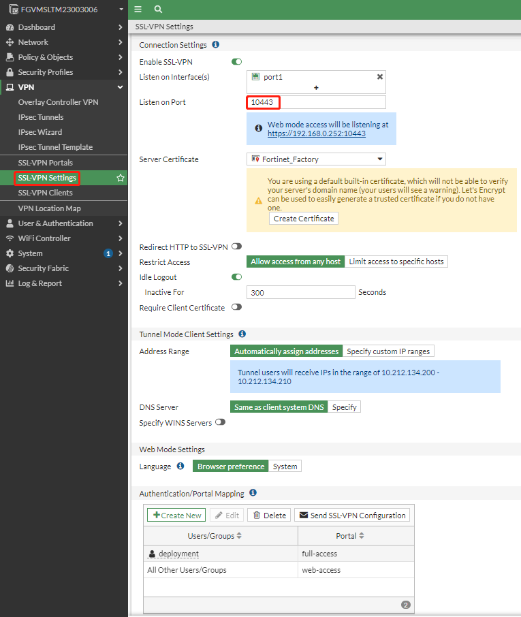
Task: Add another interface with the plus icon
Action: (x=317, y=89)
